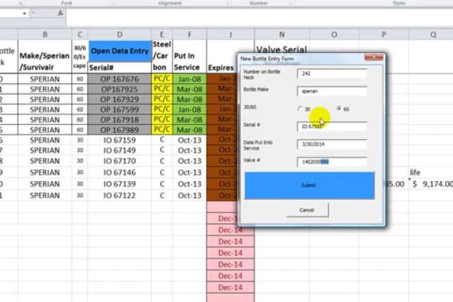Screen dimensions: 453x302
Task: Select cell with serial OP 167599
Action: click(119, 110)
